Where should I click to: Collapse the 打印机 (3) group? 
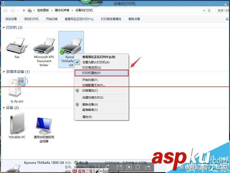4,28
